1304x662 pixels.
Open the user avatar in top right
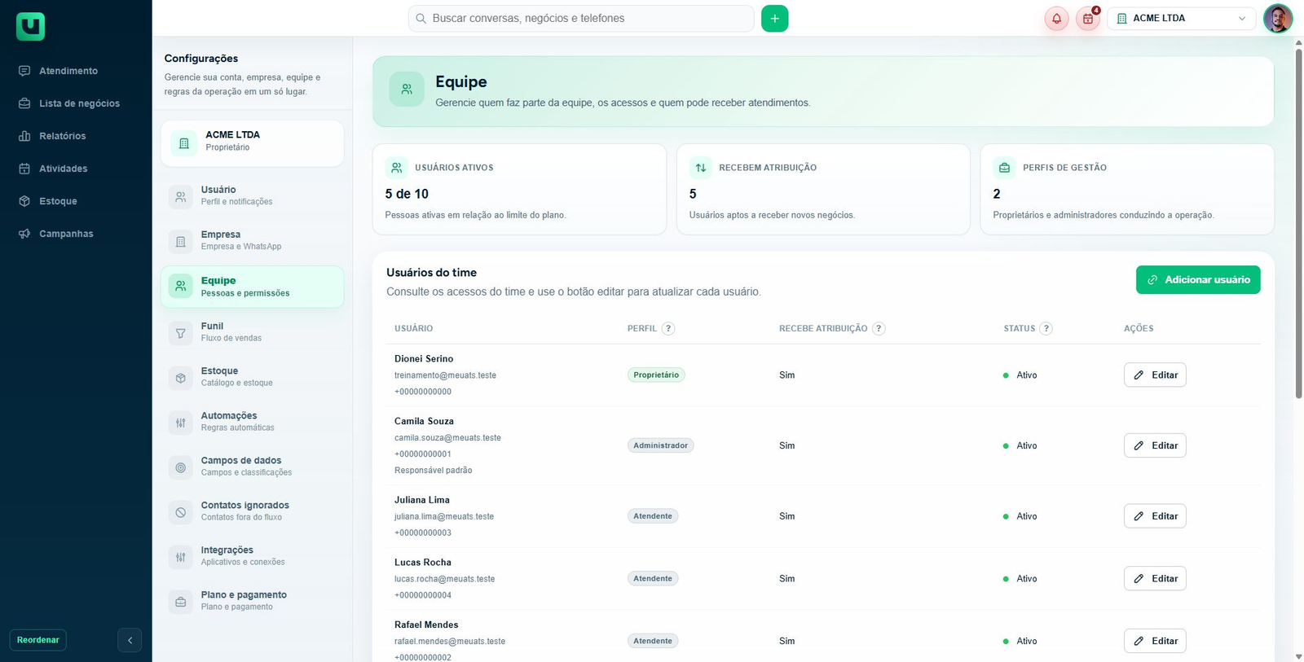[x=1277, y=18]
